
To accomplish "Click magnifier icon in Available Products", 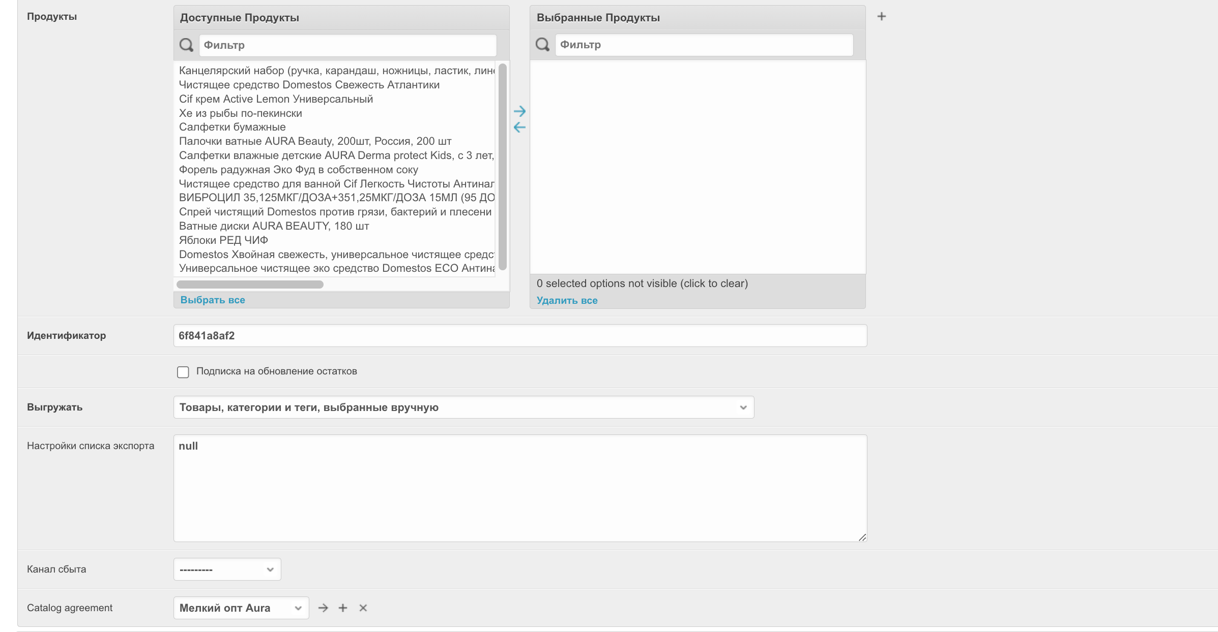I will (x=186, y=45).
